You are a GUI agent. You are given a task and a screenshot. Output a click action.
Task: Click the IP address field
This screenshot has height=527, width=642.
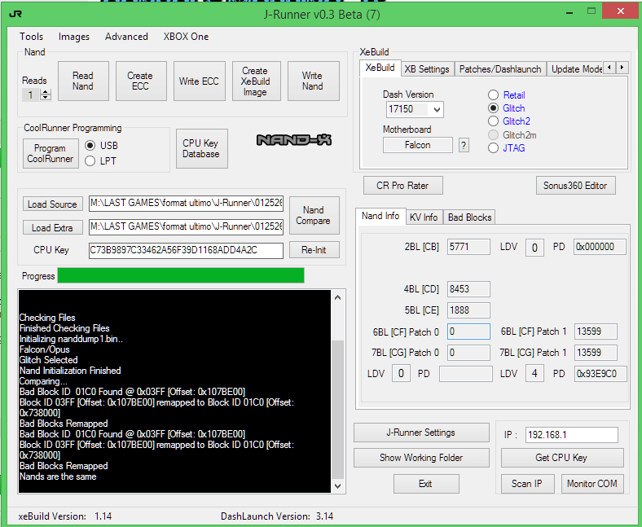[x=572, y=435]
